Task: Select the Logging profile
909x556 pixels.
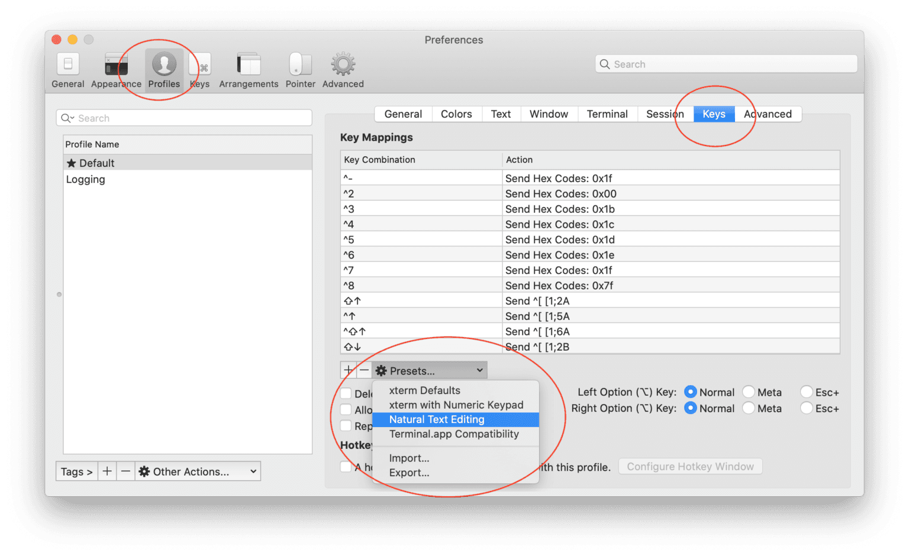Action: (85, 179)
